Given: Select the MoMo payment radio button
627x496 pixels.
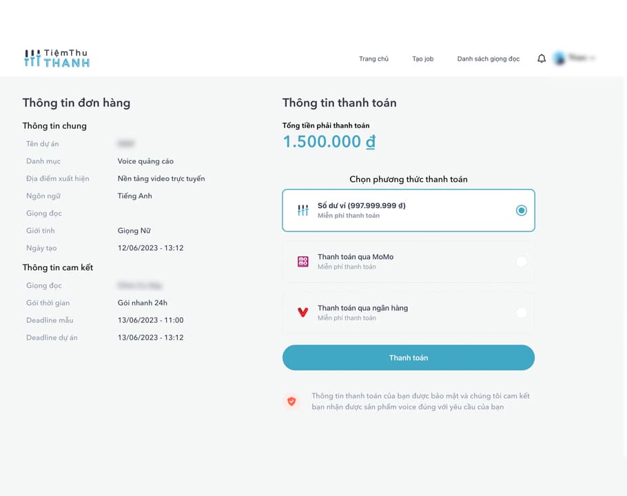Looking at the screenshot, I should click(x=521, y=261).
